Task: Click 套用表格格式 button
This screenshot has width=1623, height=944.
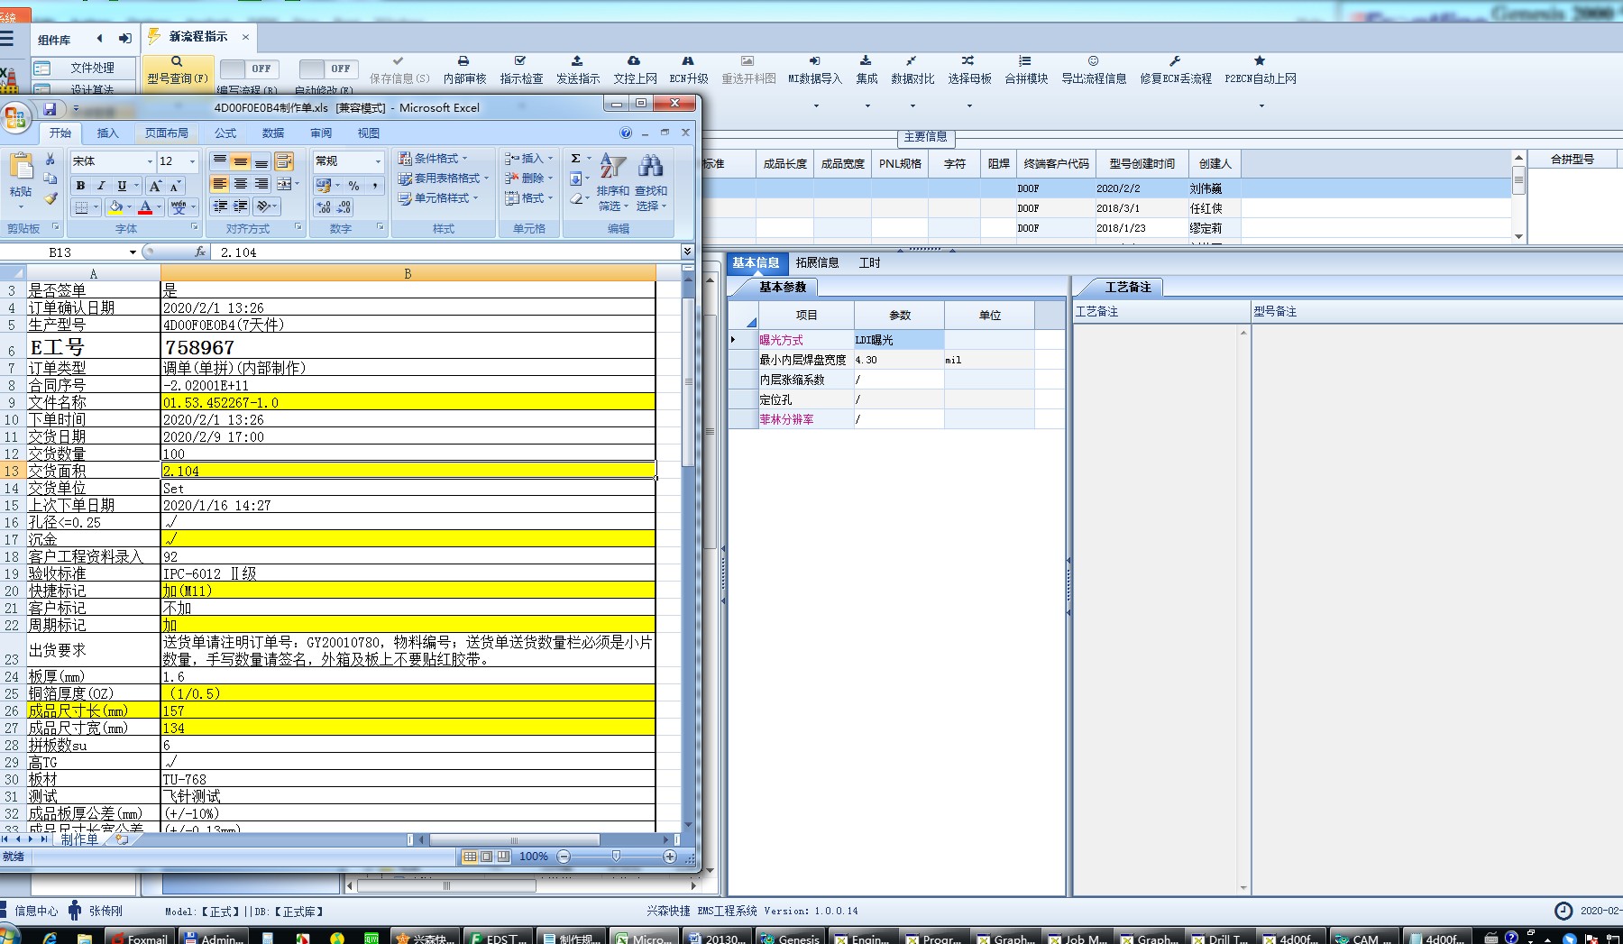Action: click(x=444, y=178)
